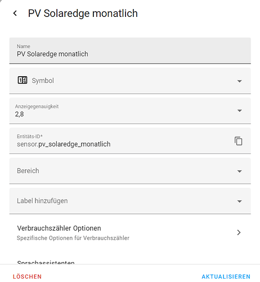Screen dimensions: 260x282
Task: Expand the Bereich dropdown arrow
Action: (x=239, y=171)
